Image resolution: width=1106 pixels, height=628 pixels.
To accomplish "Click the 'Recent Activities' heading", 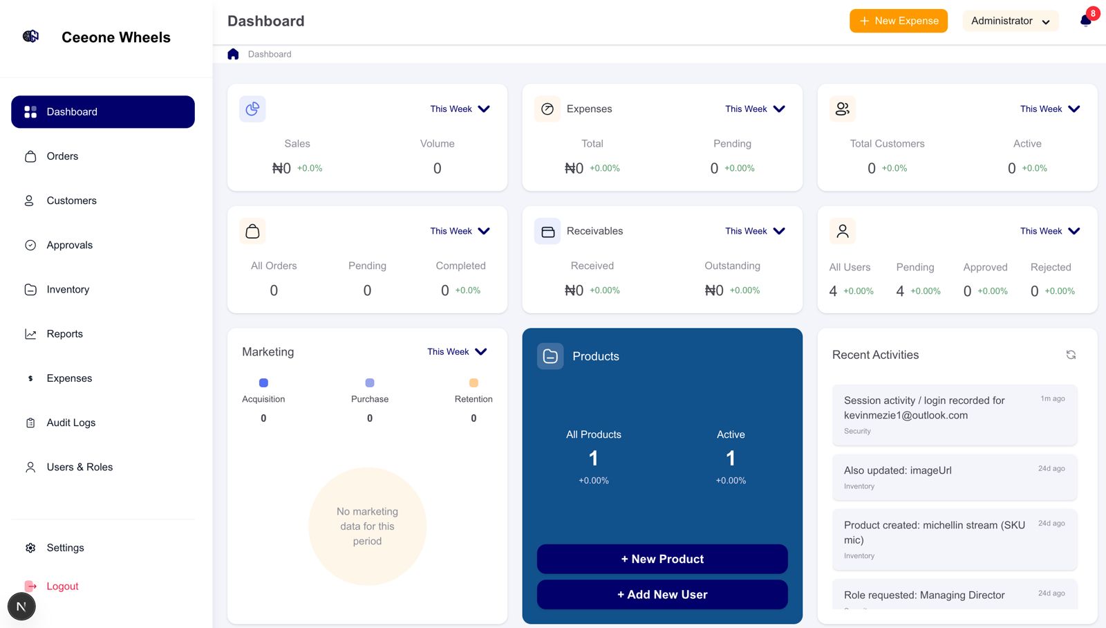I will pyautogui.click(x=875, y=355).
